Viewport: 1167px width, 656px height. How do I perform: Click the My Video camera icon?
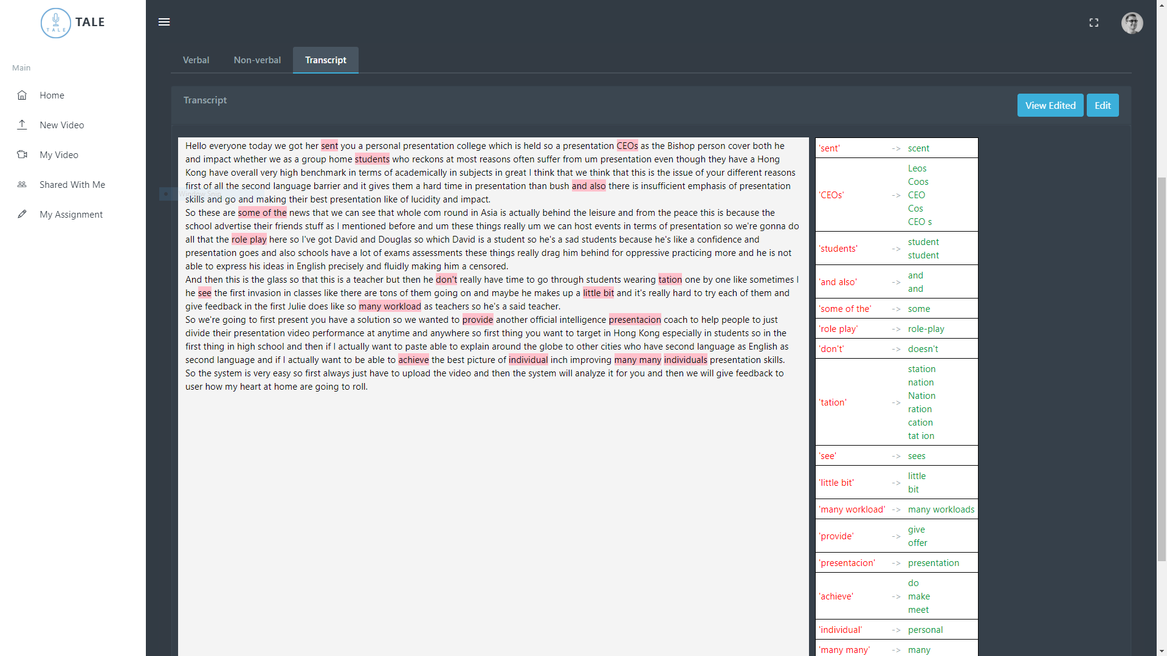[x=22, y=154]
